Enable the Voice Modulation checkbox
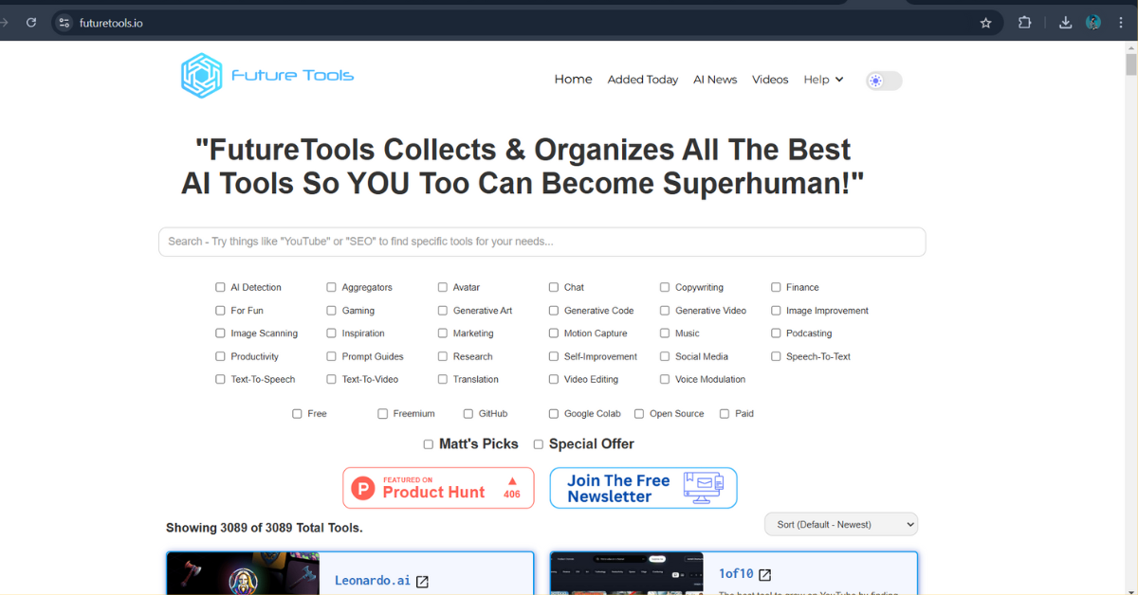This screenshot has width=1138, height=595. pos(665,379)
